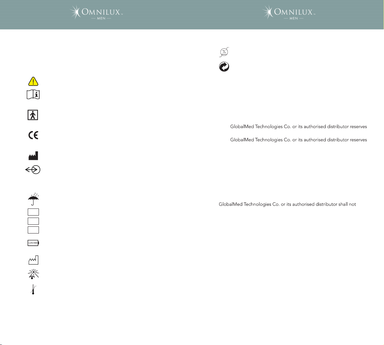Screen dimensions: 384x345
Task: Click the humidity limitation percent symbol
Action: coord(224,52)
